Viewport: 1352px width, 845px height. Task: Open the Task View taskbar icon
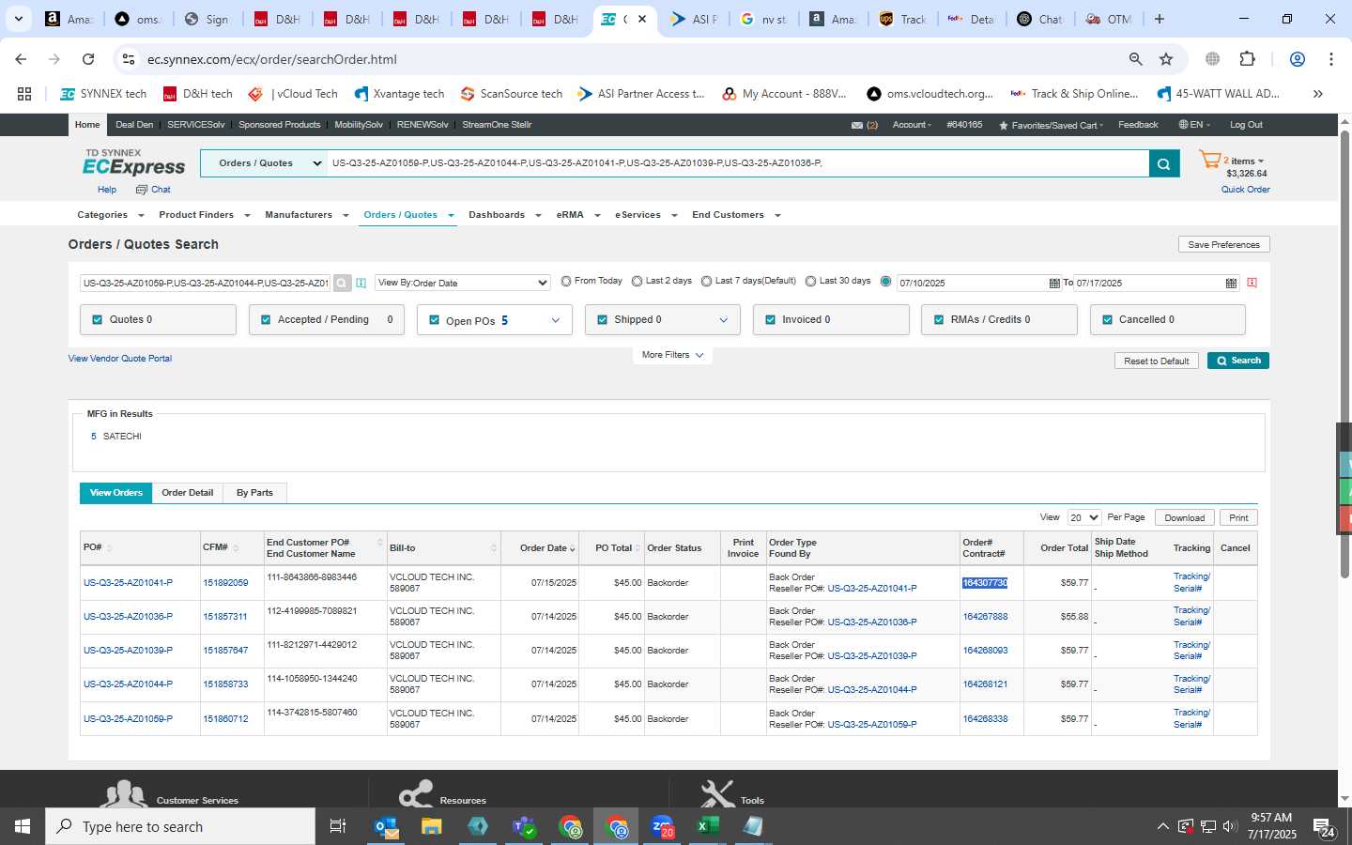point(338,826)
